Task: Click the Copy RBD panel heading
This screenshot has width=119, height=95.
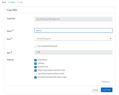Action: tap(12, 10)
